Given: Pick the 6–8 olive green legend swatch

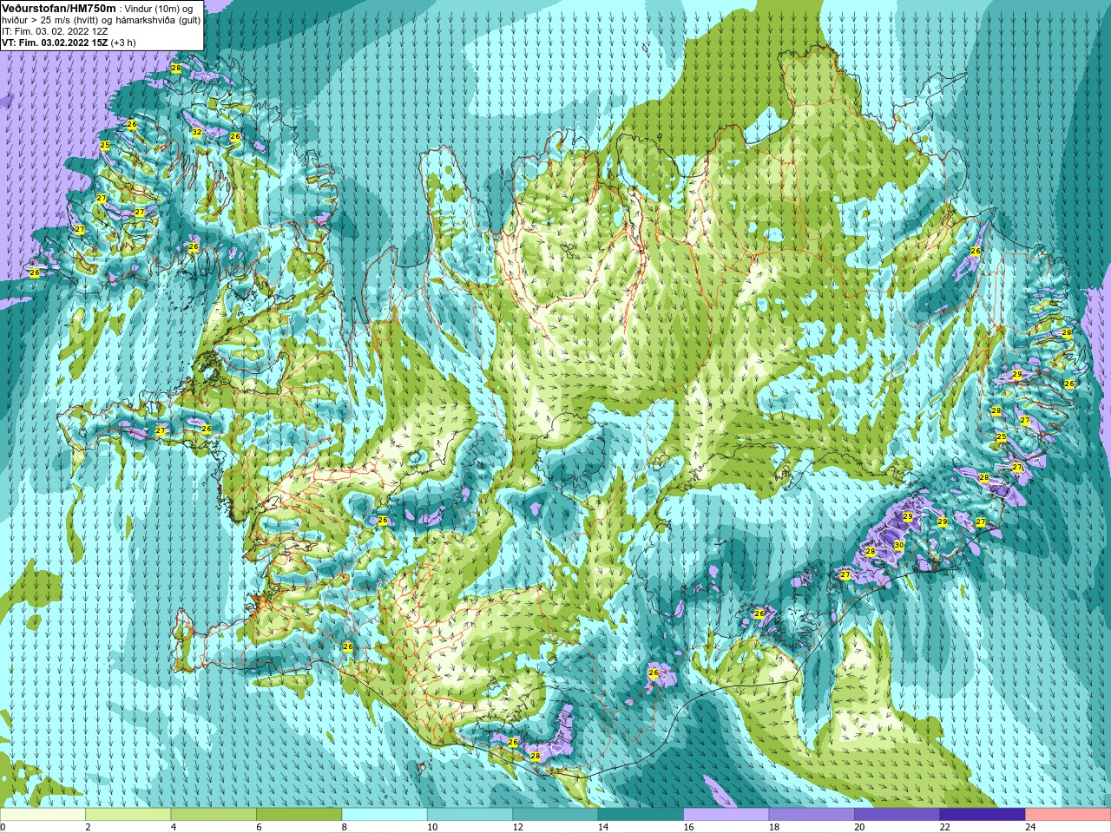Looking at the screenshot, I should coord(299,815).
